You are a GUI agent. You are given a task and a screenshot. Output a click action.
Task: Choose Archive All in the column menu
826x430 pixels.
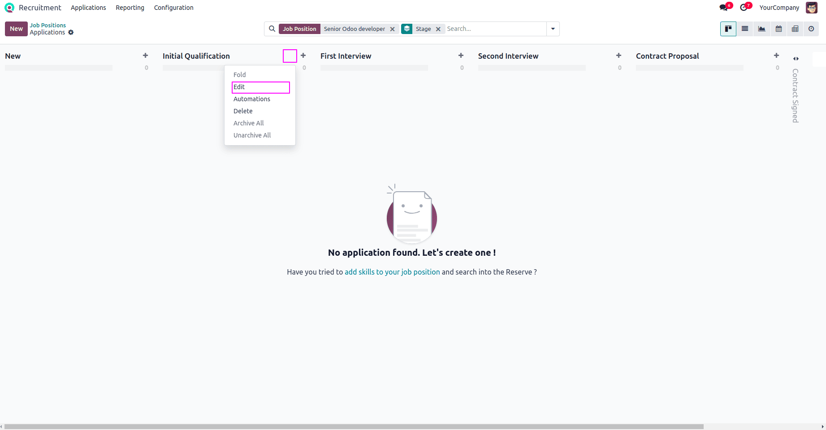pyautogui.click(x=260, y=123)
